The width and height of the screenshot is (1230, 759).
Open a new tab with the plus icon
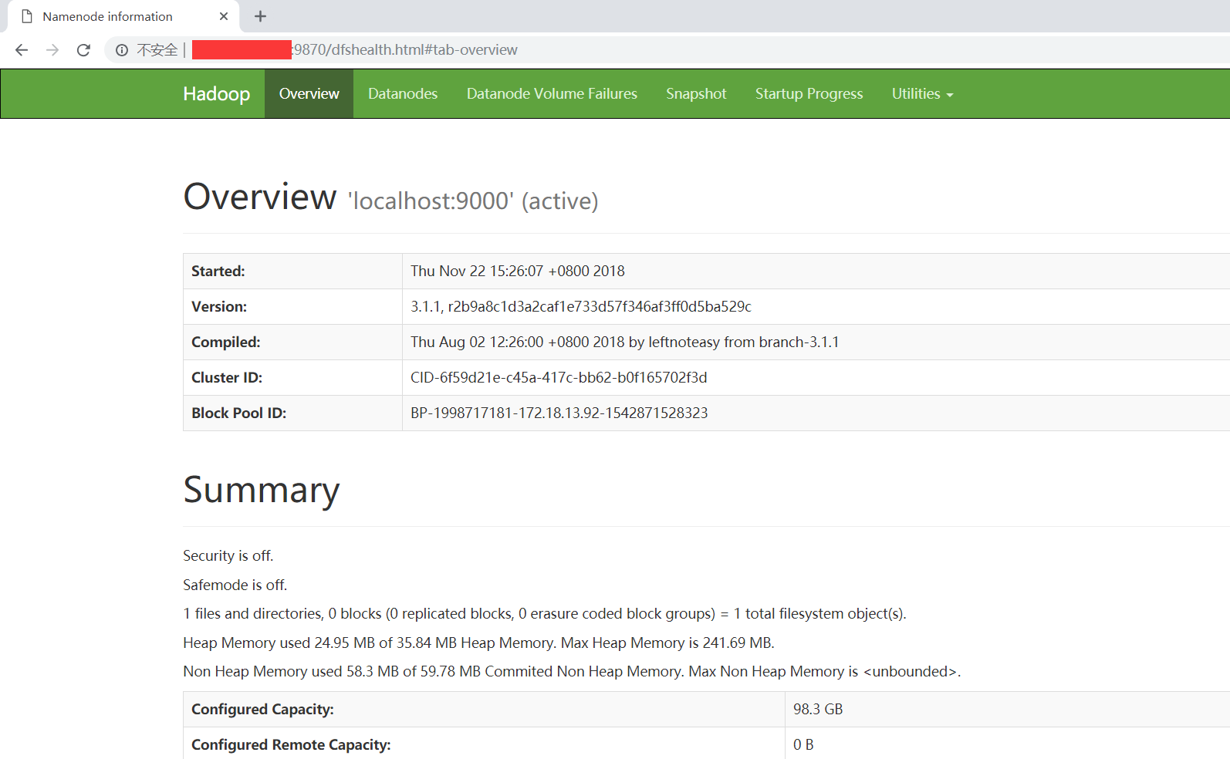pos(261,16)
